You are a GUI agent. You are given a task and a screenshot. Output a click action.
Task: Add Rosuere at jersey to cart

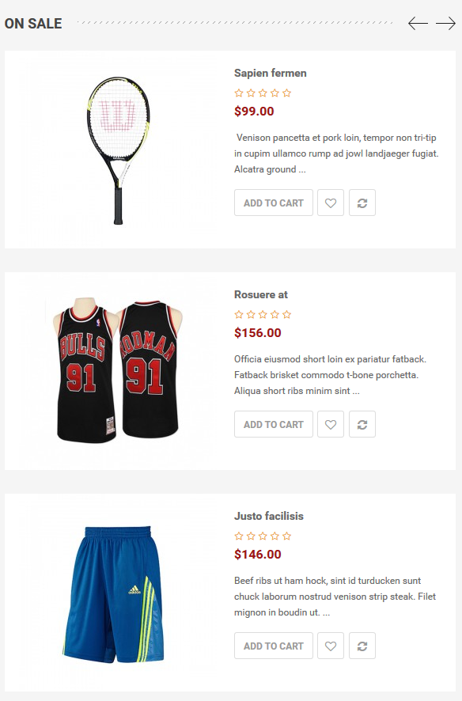point(274,424)
